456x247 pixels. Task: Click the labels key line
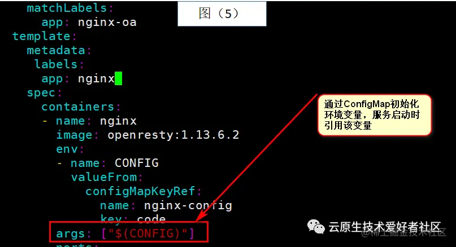(59, 64)
